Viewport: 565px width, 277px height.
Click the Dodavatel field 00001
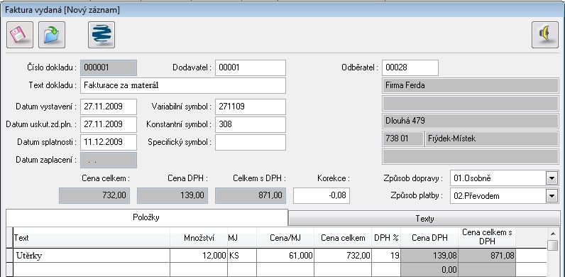click(251, 67)
